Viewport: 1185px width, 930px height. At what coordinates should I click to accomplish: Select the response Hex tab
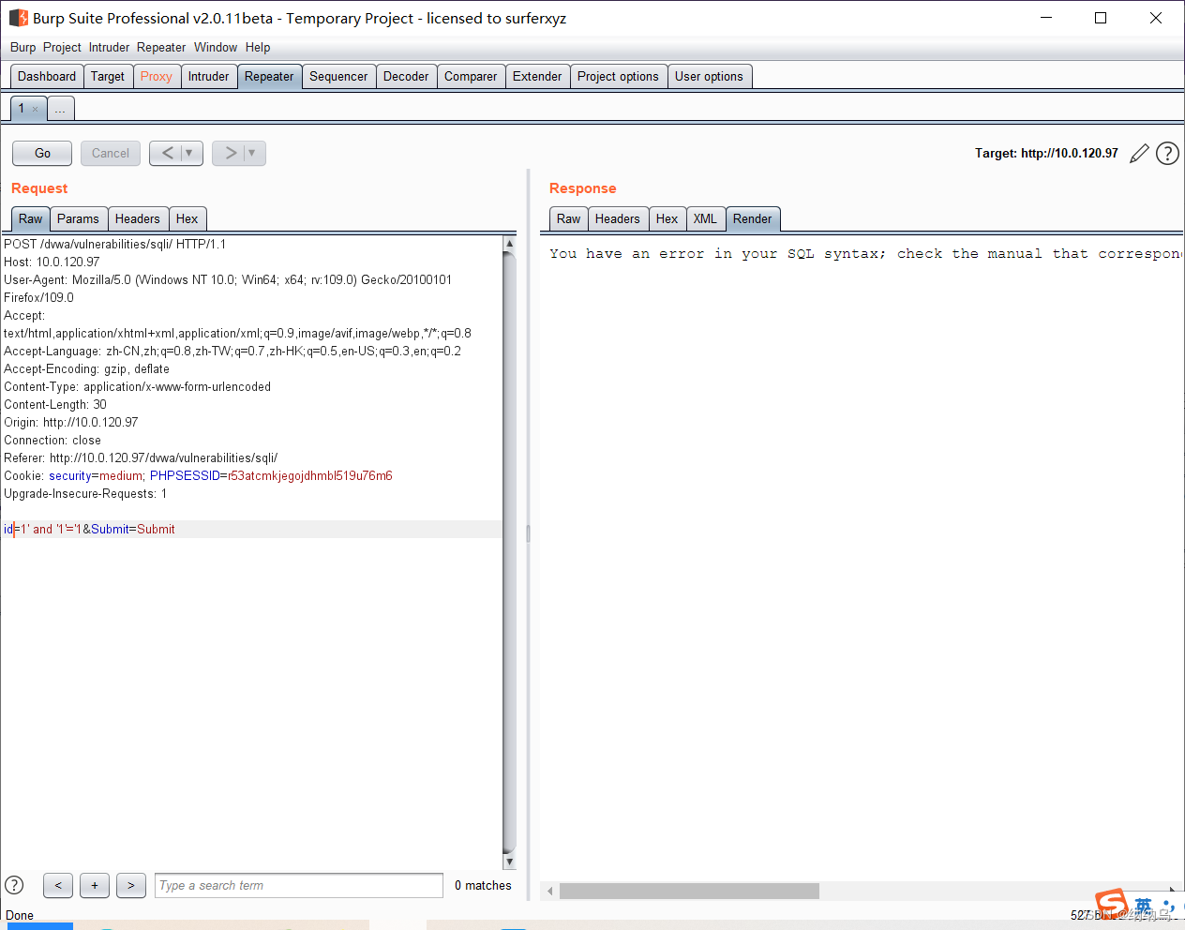click(667, 218)
